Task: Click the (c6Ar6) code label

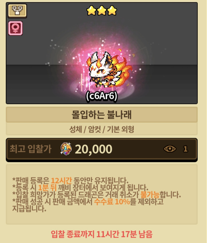Action: 102,96
